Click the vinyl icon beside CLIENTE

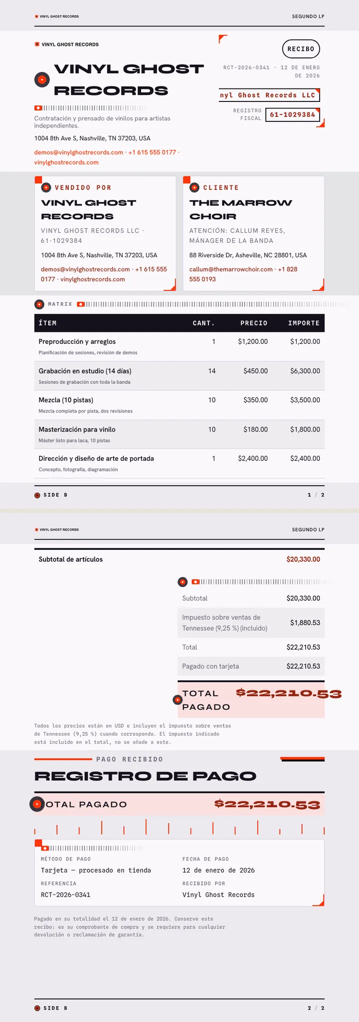point(194,187)
